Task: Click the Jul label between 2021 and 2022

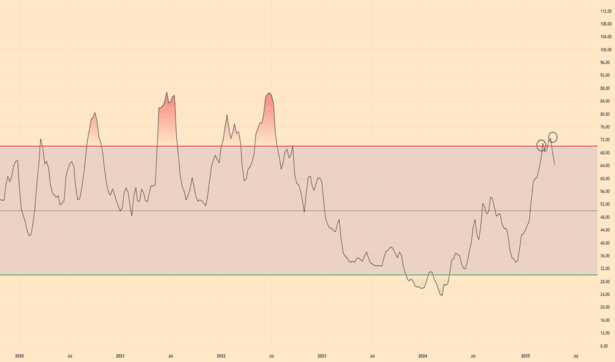Action: click(x=171, y=356)
